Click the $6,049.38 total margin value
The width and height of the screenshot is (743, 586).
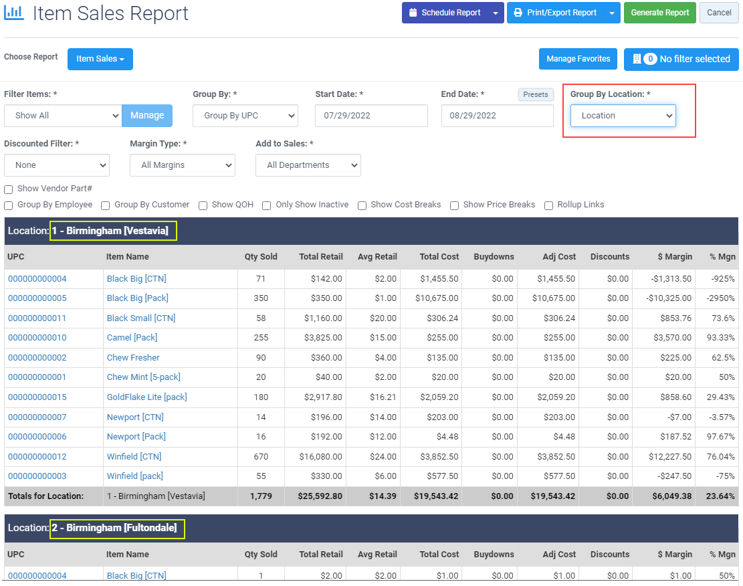click(672, 496)
